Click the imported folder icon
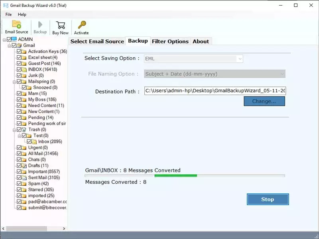319x239 pixels. point(24,196)
